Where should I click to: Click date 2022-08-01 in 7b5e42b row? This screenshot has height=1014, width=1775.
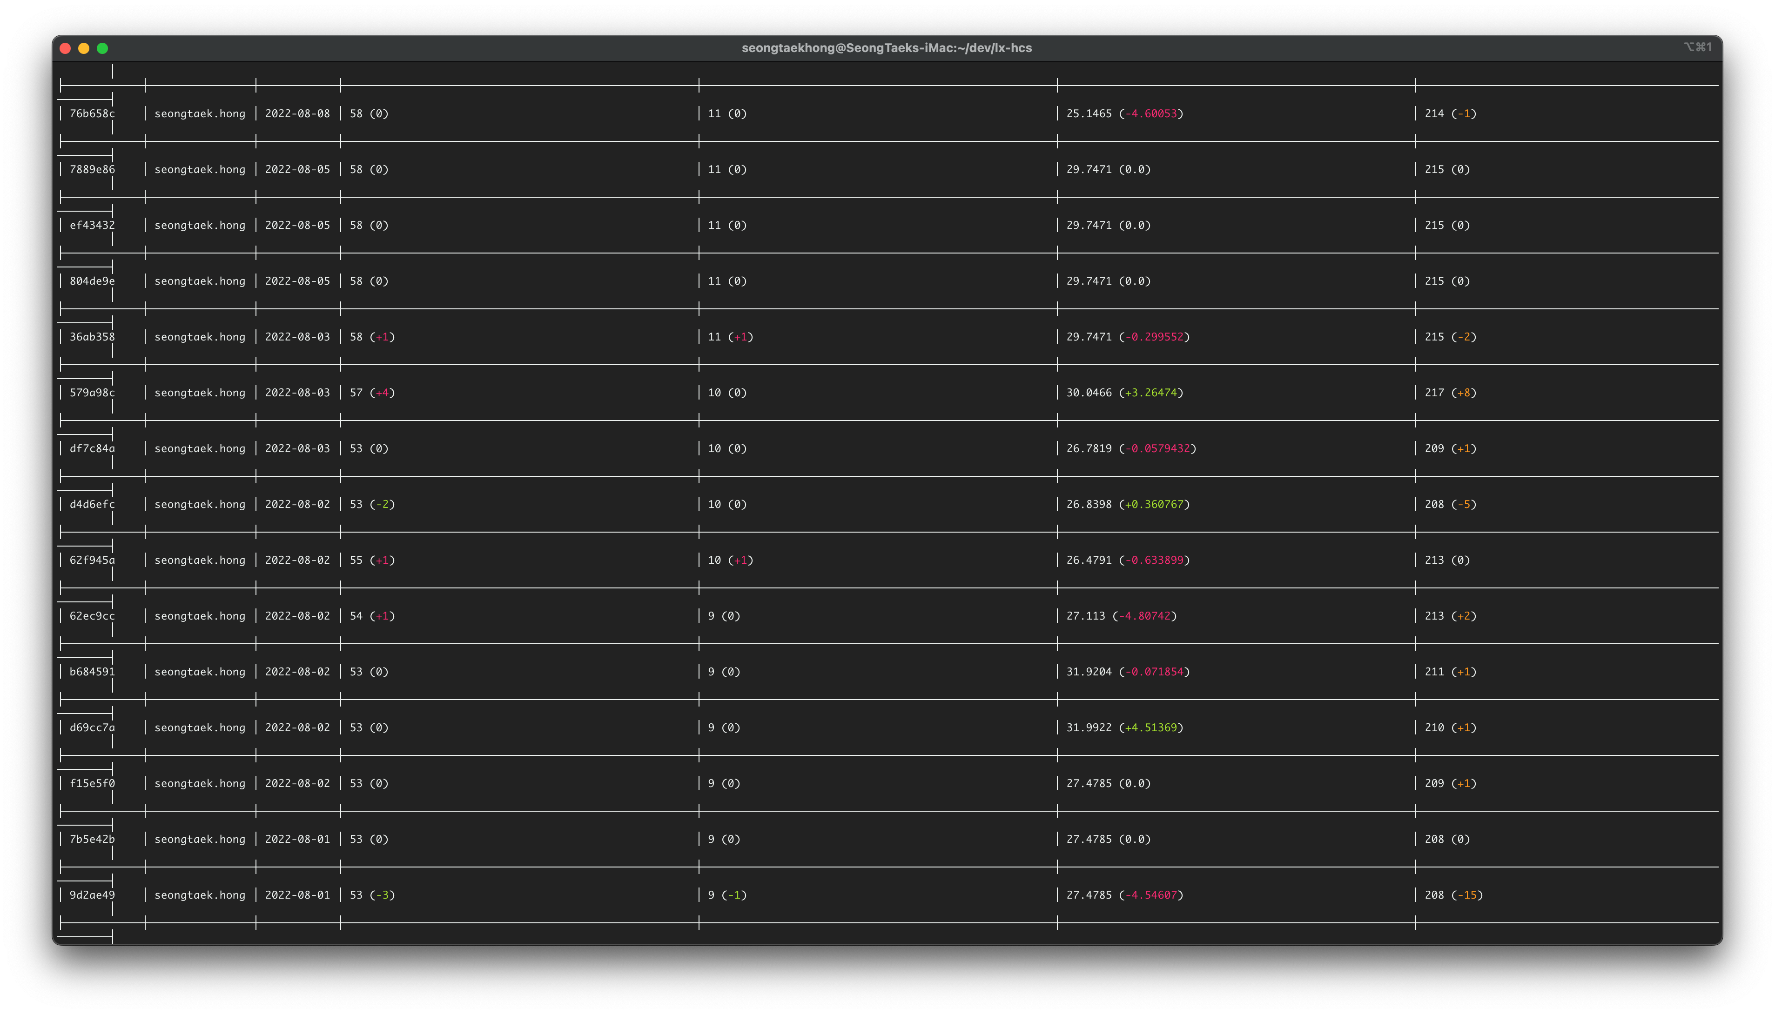[297, 839]
